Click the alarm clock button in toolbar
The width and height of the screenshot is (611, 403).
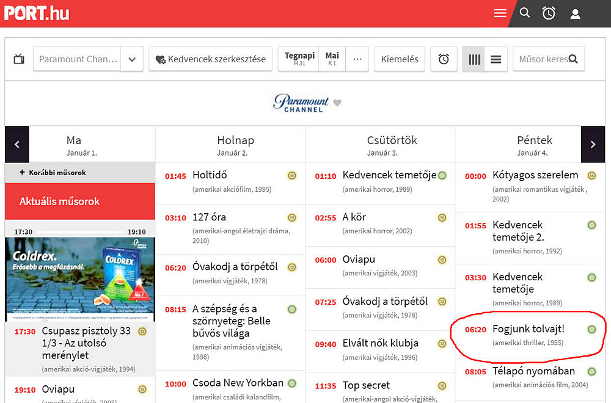pyautogui.click(x=444, y=59)
